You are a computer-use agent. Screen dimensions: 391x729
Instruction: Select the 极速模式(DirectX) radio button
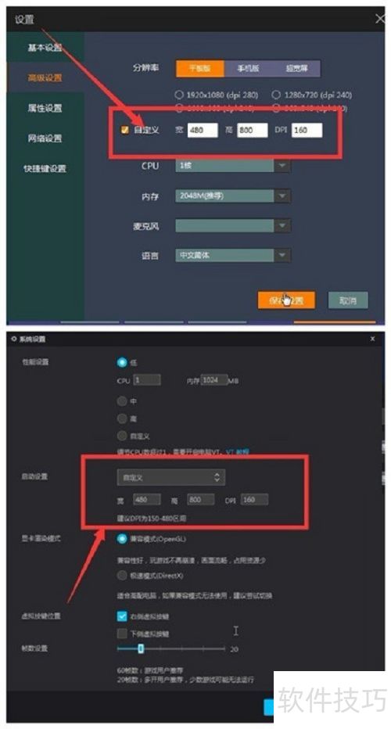click(122, 576)
